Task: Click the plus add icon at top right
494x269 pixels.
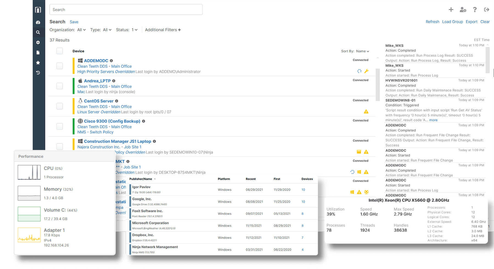Action: pos(451,10)
